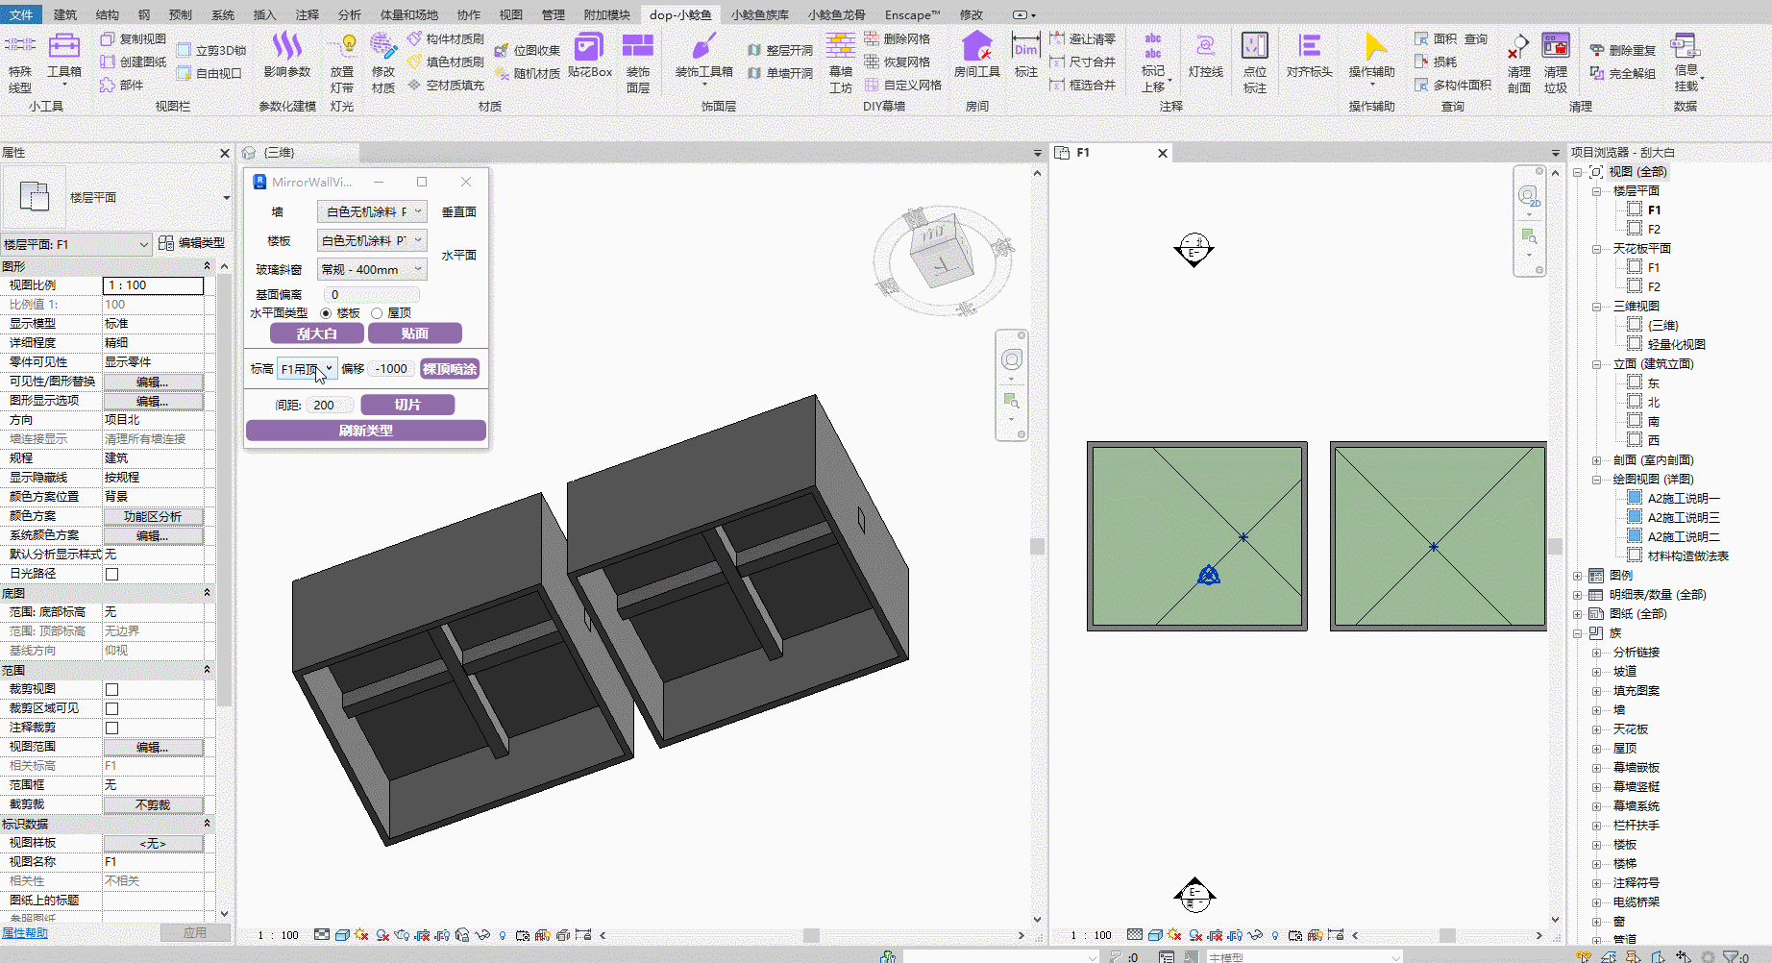Image resolution: width=1772 pixels, height=963 pixels.
Task: Select the 屋顶 radio button
Action: click(x=378, y=313)
